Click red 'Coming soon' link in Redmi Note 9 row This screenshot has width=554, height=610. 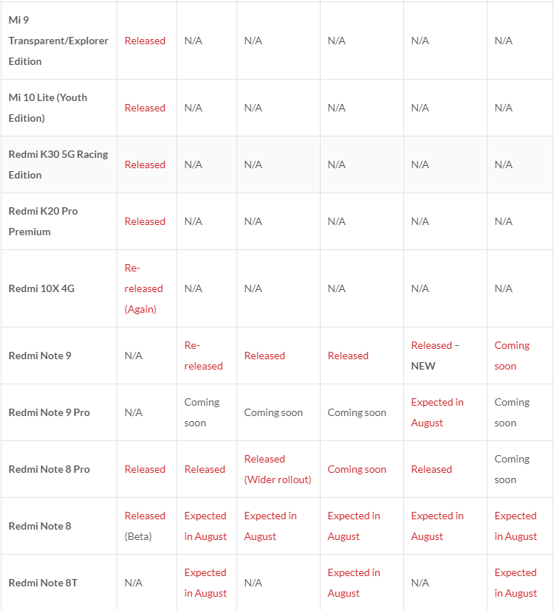512,356
